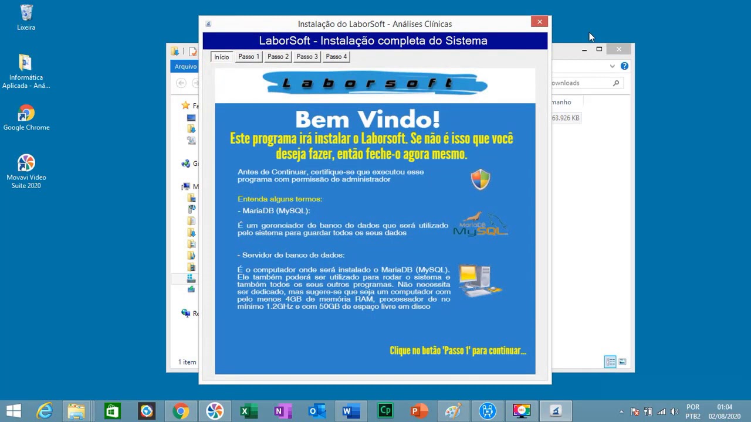Click the 63.926 KB file size cell
Screen dimensions: 751x422
pos(566,118)
